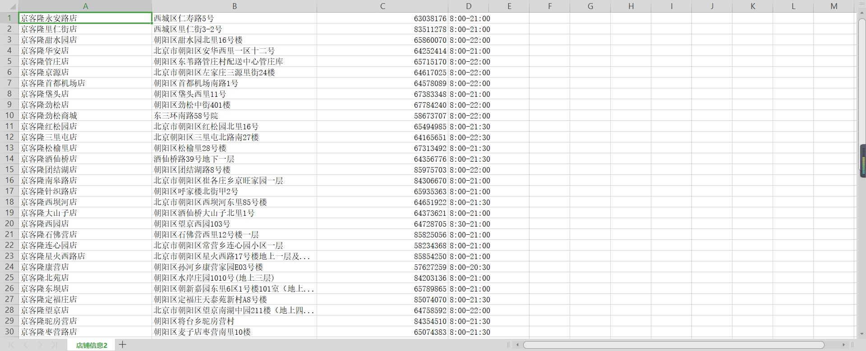Select cell 京客隆星火西路店
Image resolution: width=866 pixels, height=351 pixels.
(85, 256)
